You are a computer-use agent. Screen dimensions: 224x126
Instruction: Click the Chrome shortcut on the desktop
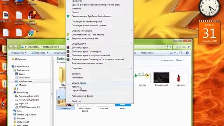pos(32,34)
